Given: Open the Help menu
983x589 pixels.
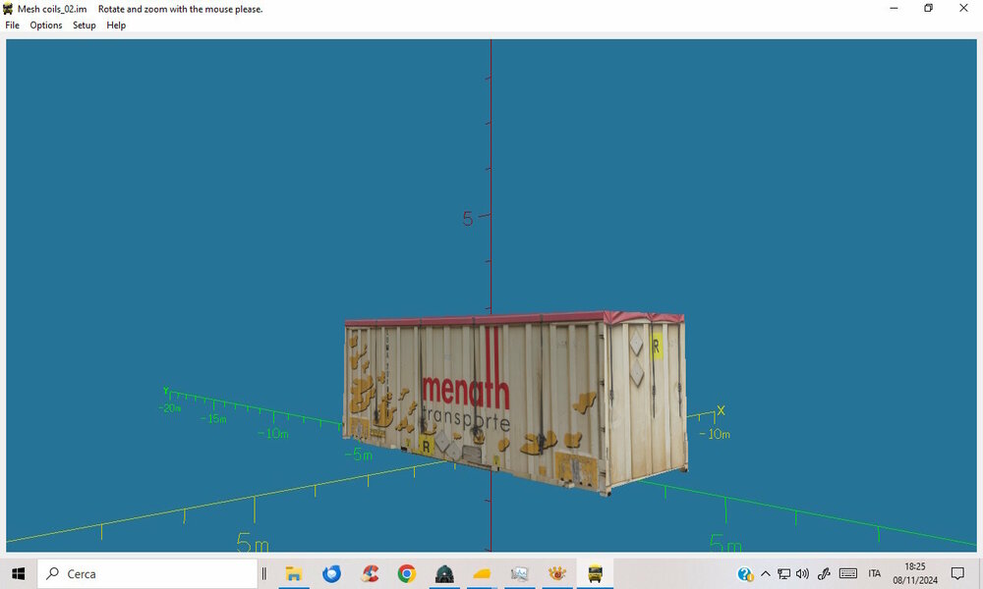Looking at the screenshot, I should click(x=116, y=26).
